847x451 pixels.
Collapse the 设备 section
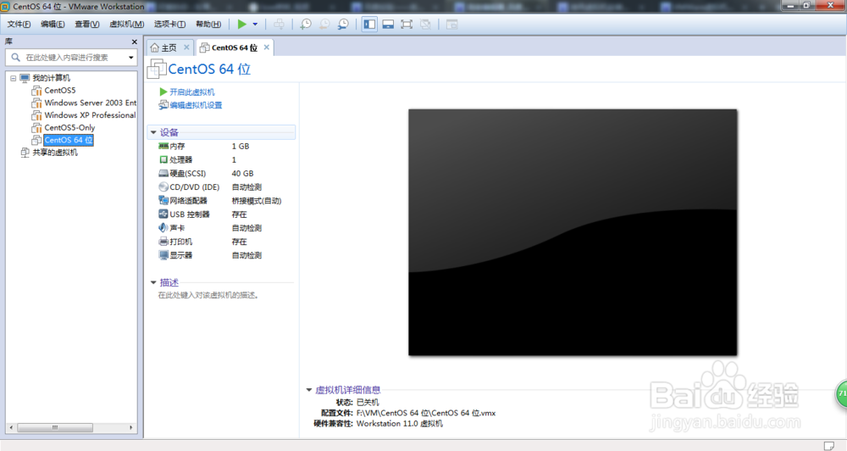coord(153,132)
